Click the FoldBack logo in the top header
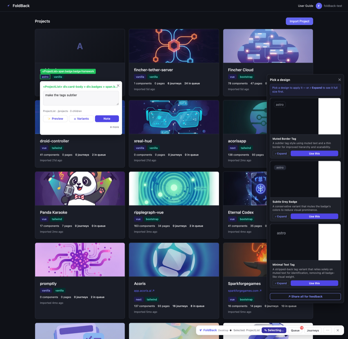 (18, 6)
